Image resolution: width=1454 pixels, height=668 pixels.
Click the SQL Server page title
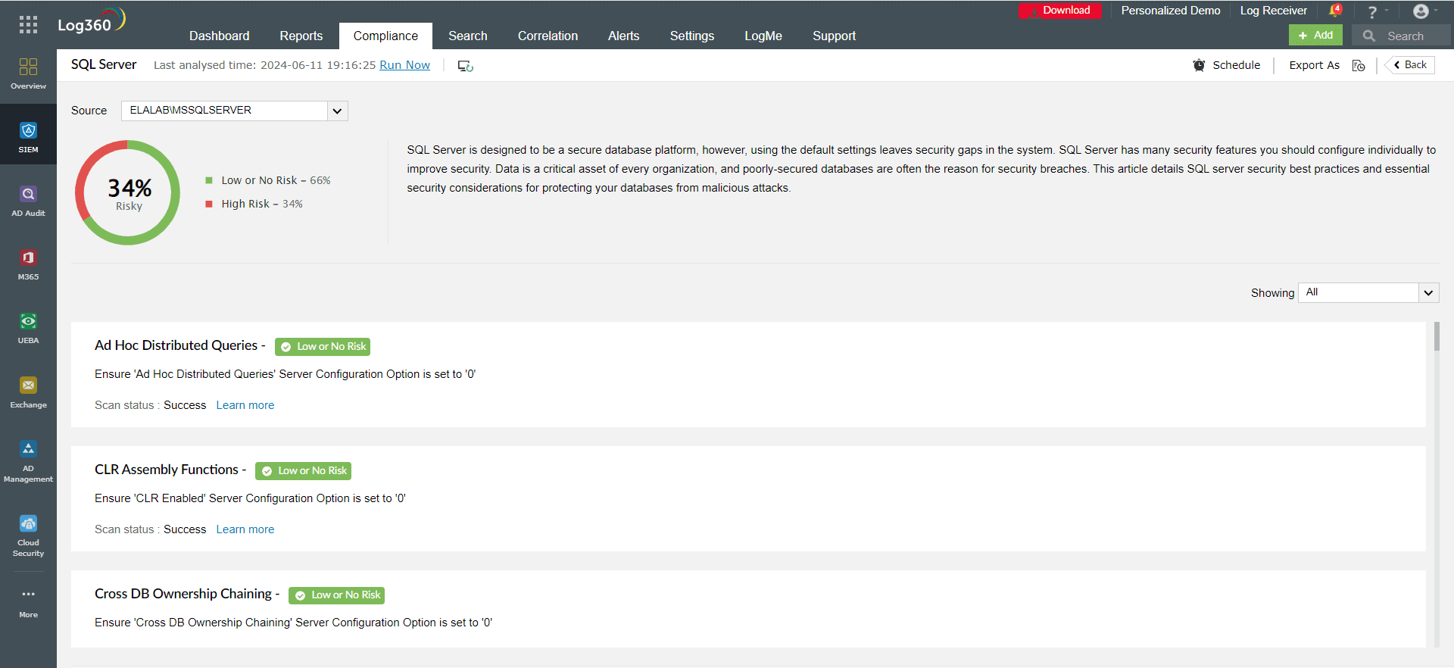coord(104,64)
